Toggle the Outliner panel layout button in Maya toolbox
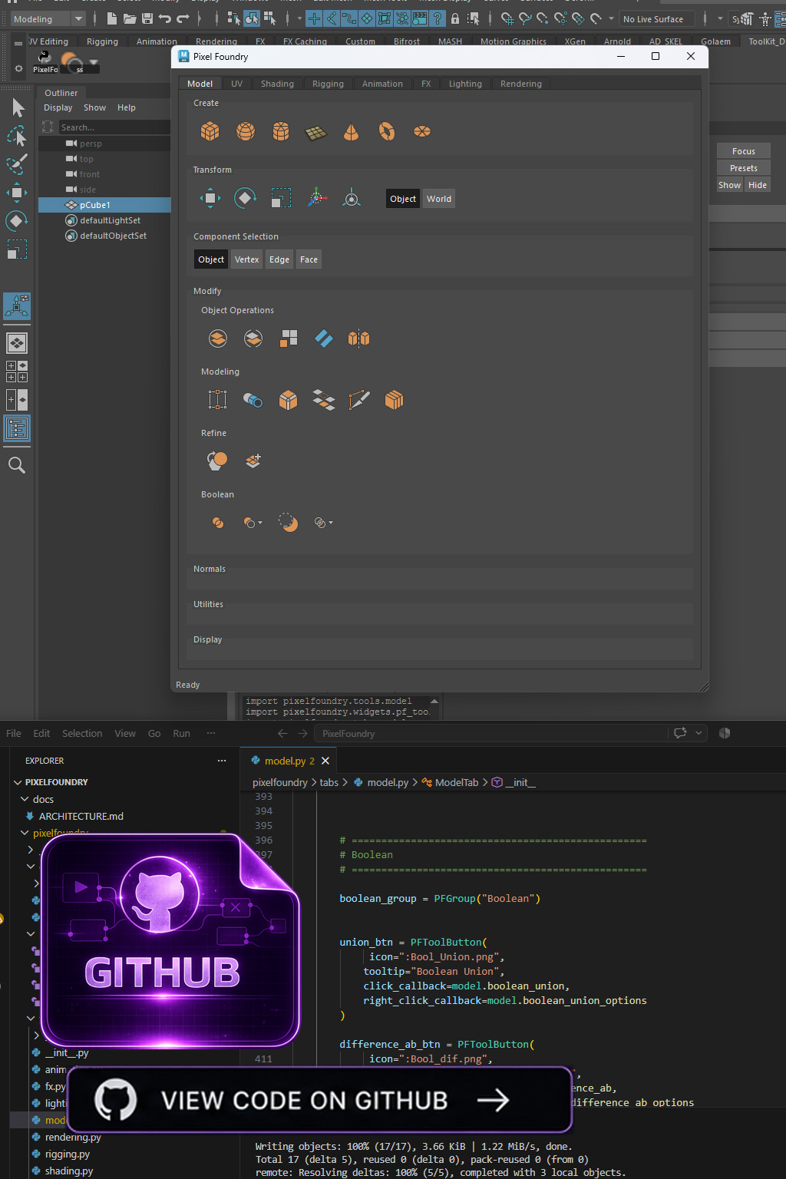This screenshot has height=1179, width=786. (17, 428)
